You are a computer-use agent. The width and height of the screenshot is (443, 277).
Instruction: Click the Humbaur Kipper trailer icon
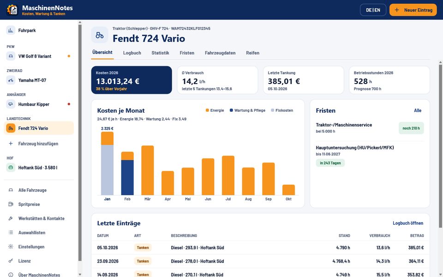tap(11, 104)
